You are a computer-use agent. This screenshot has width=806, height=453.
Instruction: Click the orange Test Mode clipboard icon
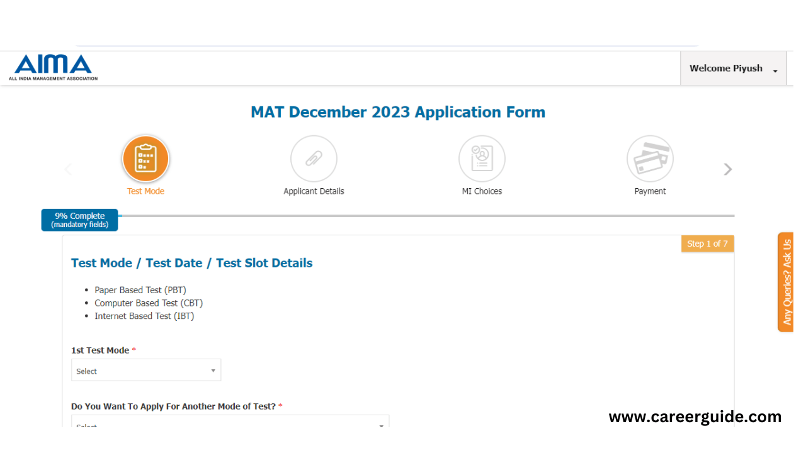coord(145,159)
